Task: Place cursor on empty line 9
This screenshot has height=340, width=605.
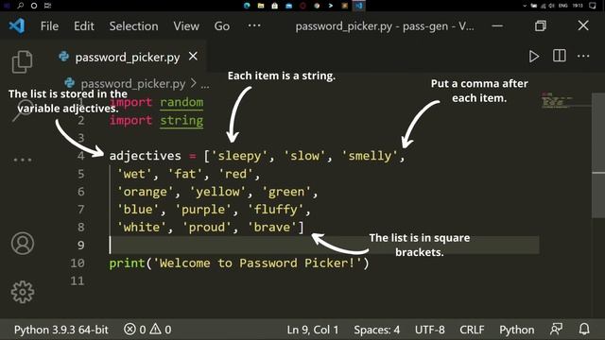Action: pyautogui.click(x=324, y=246)
